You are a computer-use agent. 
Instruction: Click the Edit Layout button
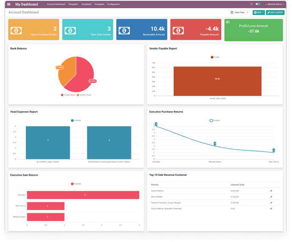click(x=275, y=12)
